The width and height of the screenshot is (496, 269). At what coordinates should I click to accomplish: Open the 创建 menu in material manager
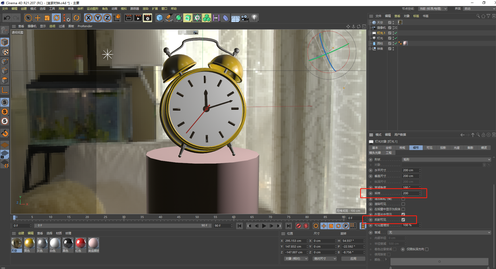[x=21, y=233]
